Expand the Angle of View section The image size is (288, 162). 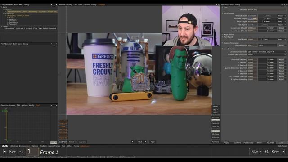[223, 35]
